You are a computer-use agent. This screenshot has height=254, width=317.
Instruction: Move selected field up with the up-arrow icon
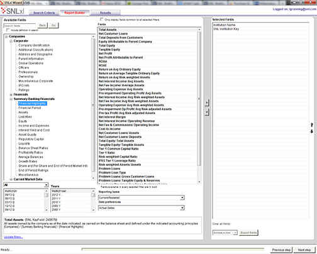(312, 124)
